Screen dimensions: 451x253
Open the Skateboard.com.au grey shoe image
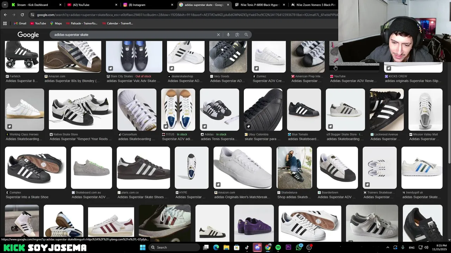point(91,168)
